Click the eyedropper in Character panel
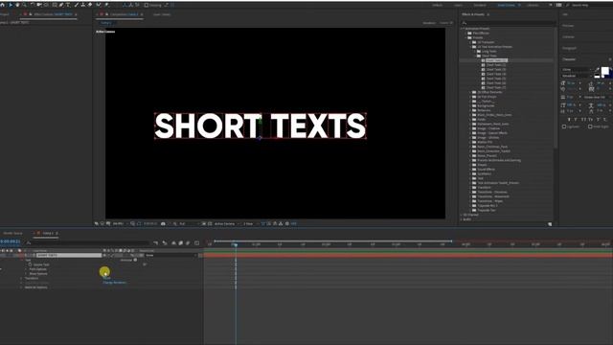This screenshot has width=613, height=345. coord(597,70)
